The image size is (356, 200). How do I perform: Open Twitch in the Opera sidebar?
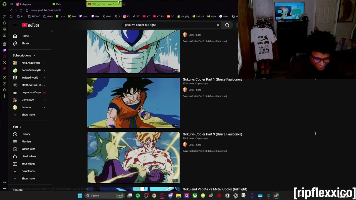pyautogui.click(x=4, y=50)
